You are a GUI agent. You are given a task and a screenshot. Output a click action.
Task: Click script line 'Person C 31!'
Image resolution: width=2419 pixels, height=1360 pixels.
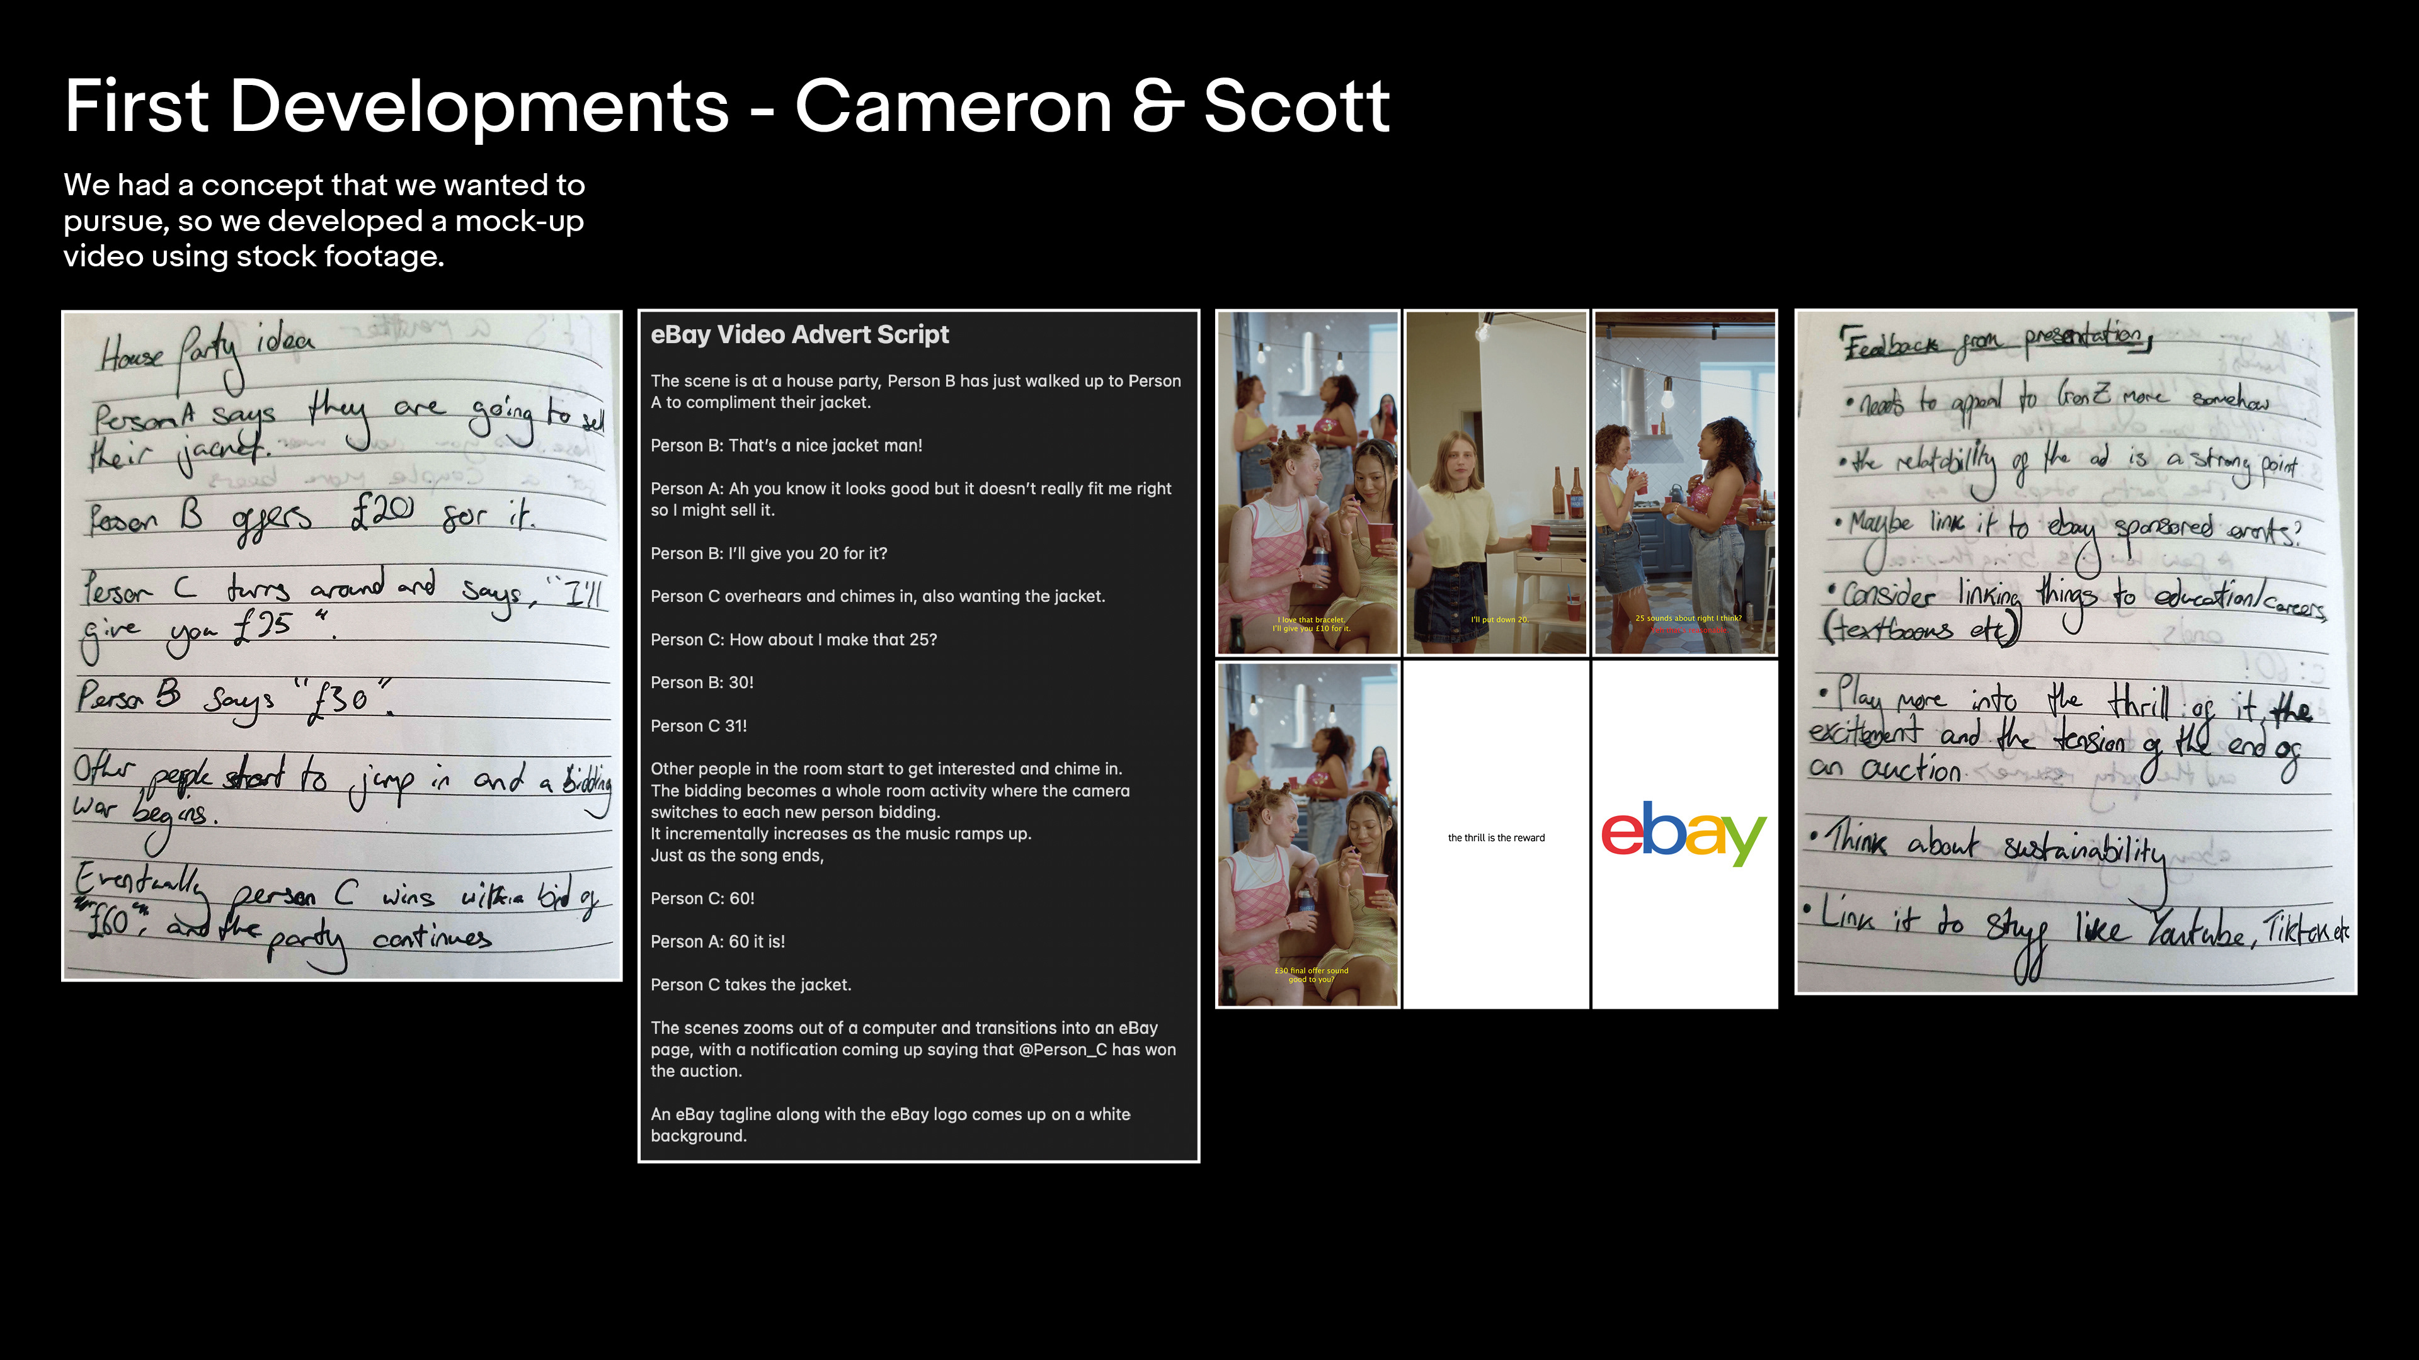(698, 725)
